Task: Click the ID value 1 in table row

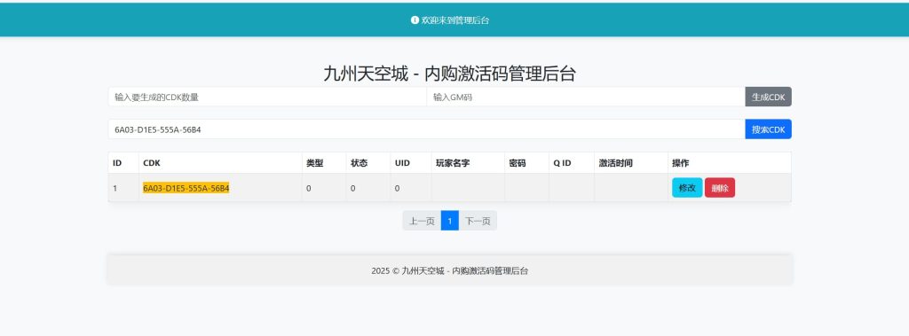Action: coord(115,188)
